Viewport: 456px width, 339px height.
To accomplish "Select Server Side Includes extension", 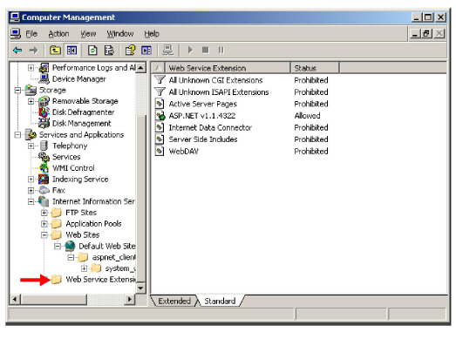I will point(203,139).
